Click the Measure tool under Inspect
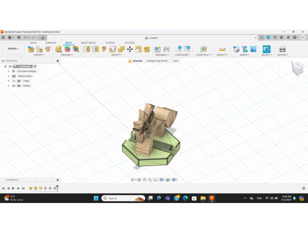Viewport: 308px width, 232px height. [222, 49]
